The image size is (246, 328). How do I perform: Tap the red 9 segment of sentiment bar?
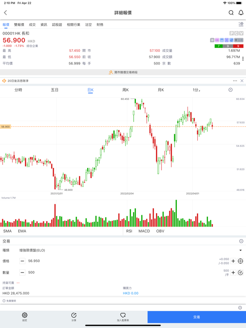[238, 46]
